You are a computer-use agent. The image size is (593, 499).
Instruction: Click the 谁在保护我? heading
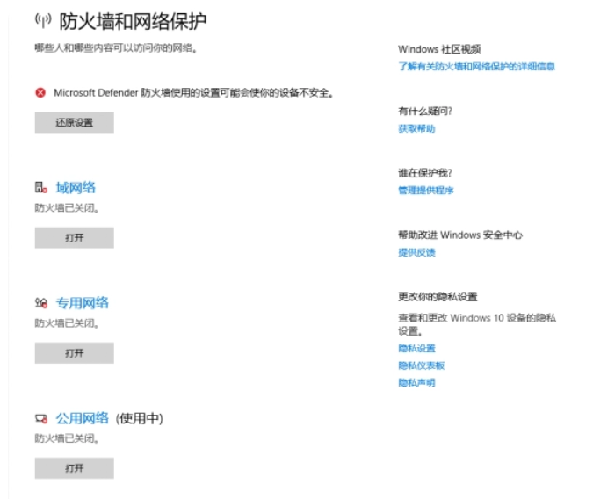(x=425, y=173)
